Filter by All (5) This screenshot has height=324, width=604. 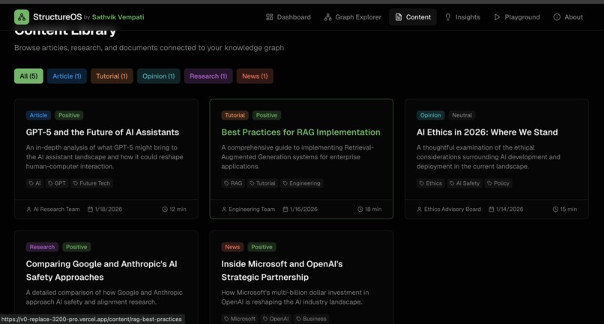[29, 76]
